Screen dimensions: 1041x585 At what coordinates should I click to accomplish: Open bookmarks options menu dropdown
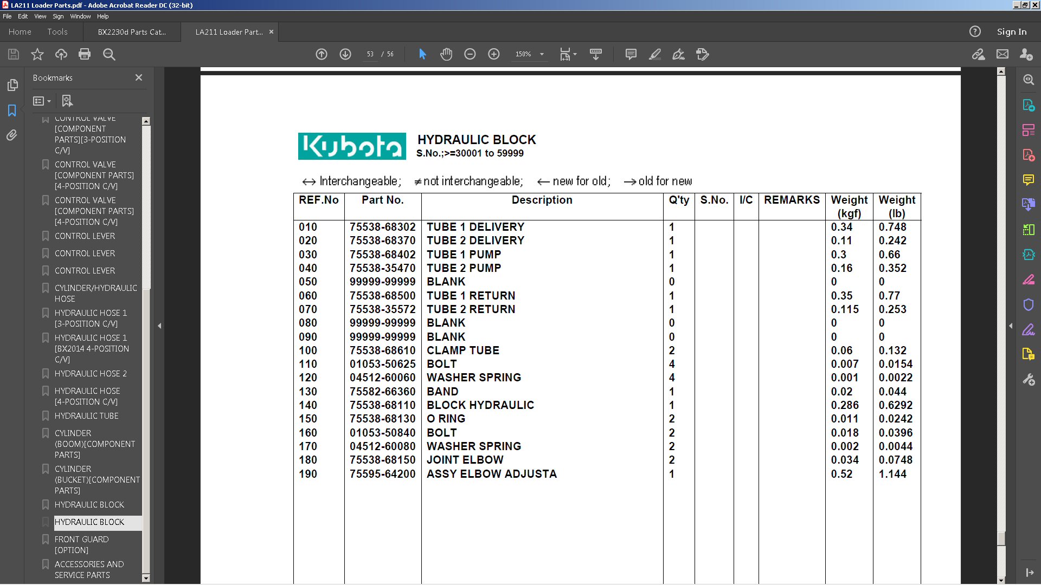[42, 101]
